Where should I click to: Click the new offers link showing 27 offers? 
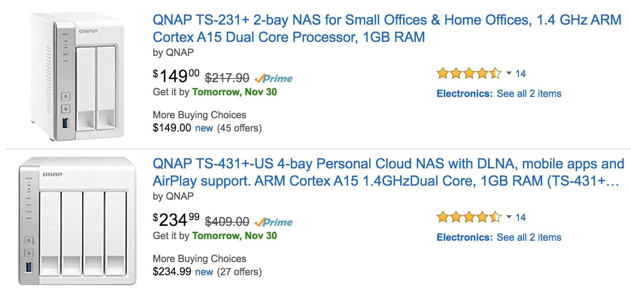[x=204, y=272]
